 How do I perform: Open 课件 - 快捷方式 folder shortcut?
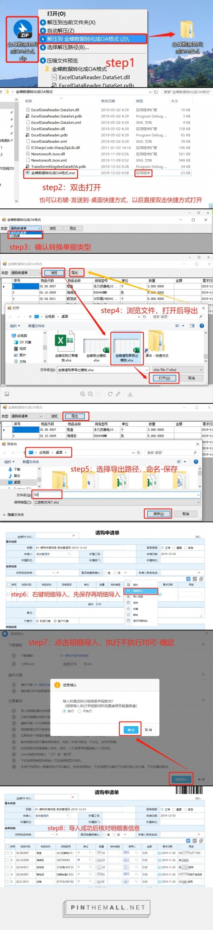tap(157, 344)
